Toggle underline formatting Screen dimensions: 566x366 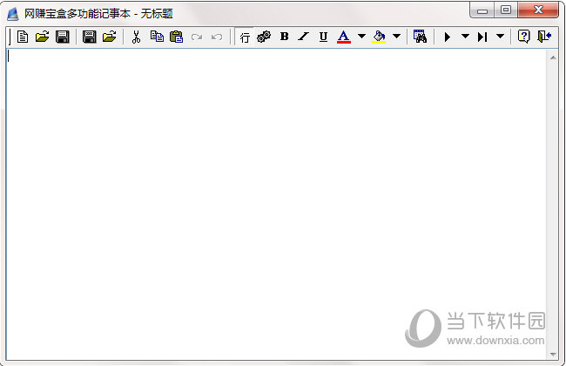point(323,37)
